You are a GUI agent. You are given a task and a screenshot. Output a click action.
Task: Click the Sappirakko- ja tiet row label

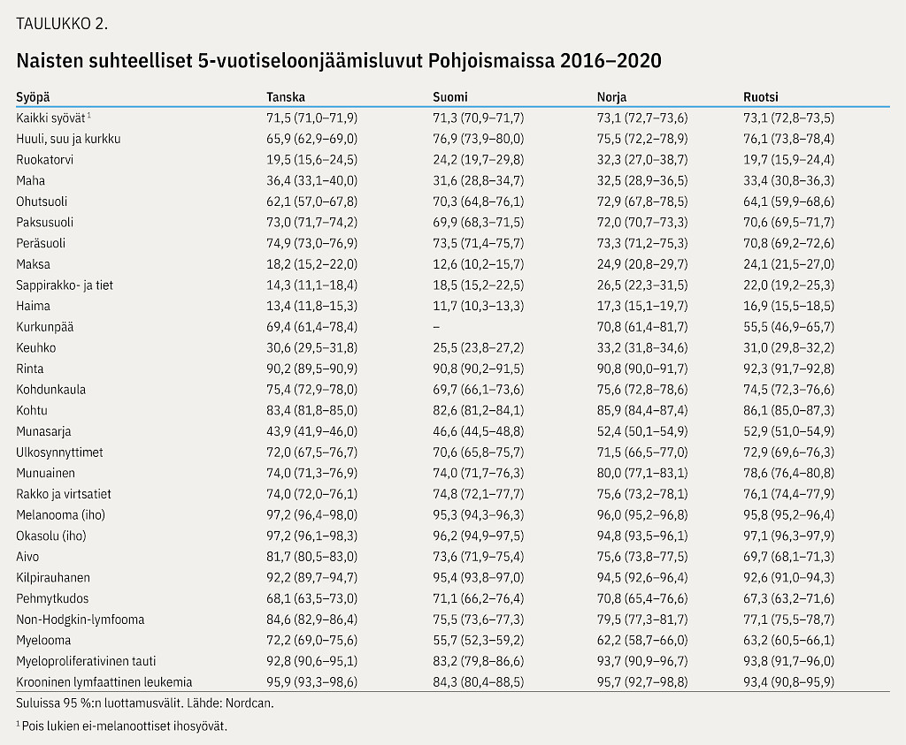point(65,285)
